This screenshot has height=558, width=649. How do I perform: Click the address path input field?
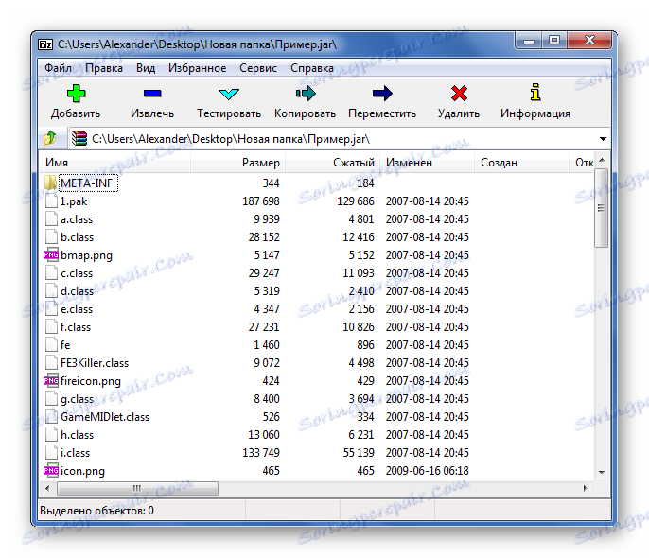tap(340, 139)
